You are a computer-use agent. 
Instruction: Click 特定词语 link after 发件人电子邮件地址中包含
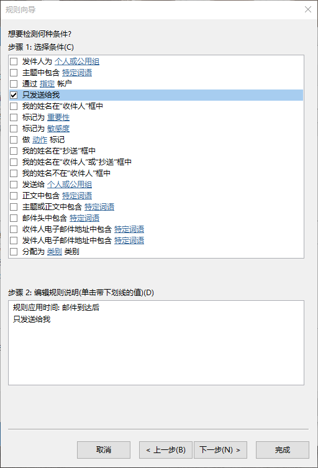[x=129, y=241]
